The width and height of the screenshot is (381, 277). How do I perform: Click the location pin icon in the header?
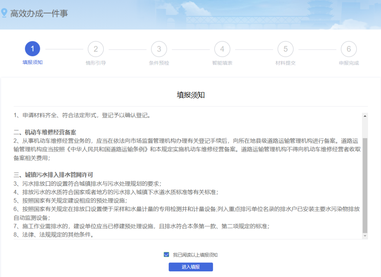click(x=4, y=13)
